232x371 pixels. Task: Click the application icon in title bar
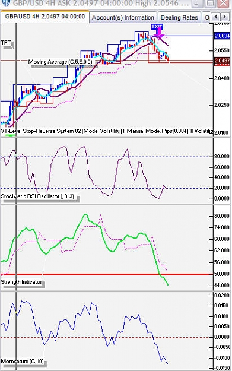6,3
